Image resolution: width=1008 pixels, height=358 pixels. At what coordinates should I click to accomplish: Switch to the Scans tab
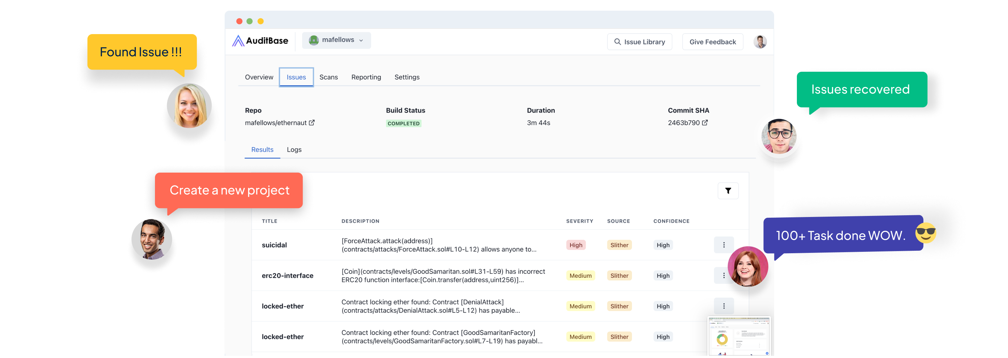(x=329, y=77)
